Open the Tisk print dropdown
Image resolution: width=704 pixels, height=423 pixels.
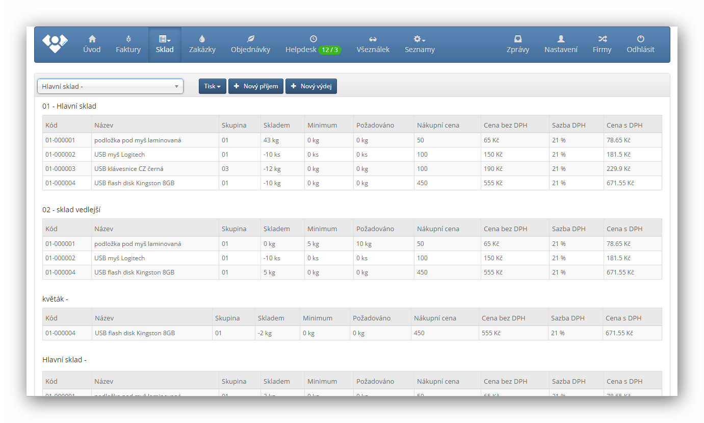click(x=212, y=86)
